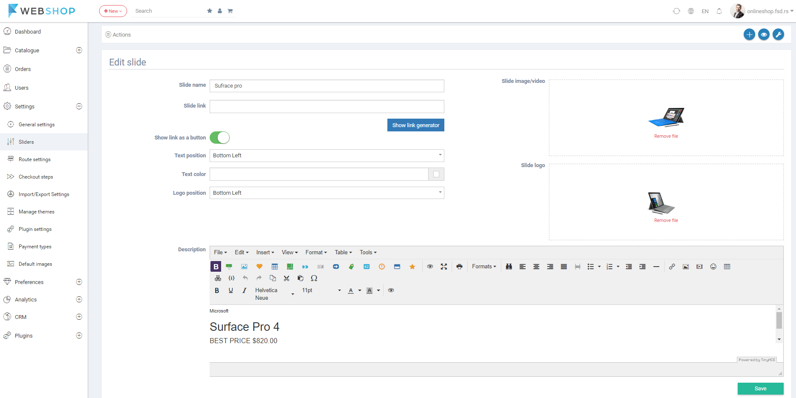Toggle the preview eye icon in the editor's top toolbar row
Screen dimensions: 796x398
(430, 267)
